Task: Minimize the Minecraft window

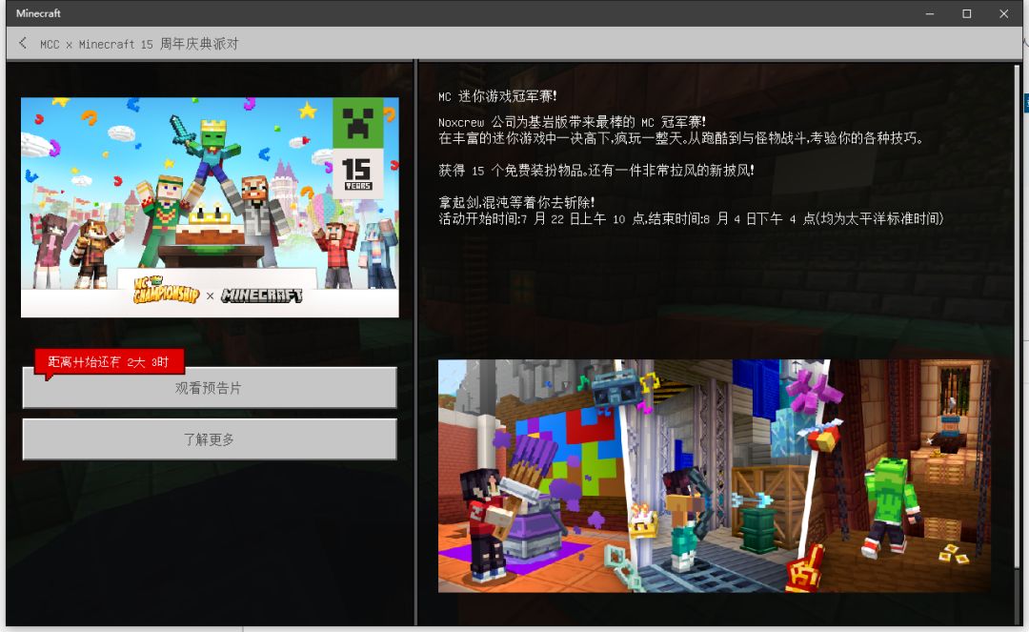Action: point(930,13)
